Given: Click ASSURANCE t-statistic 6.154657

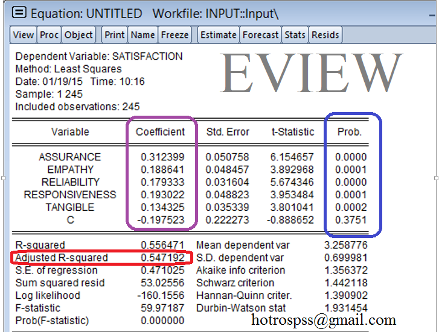Looking at the screenshot, I should tap(292, 157).
